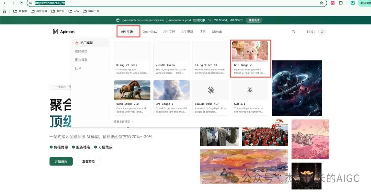Open the AI产品 bookmark folder
The image size is (371, 193).
(x=58, y=11)
